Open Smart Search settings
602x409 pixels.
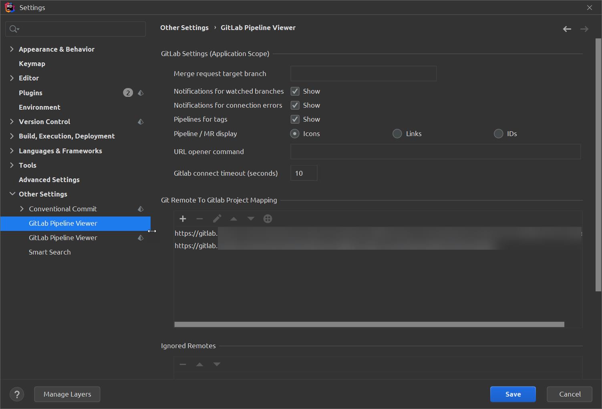pyautogui.click(x=50, y=252)
